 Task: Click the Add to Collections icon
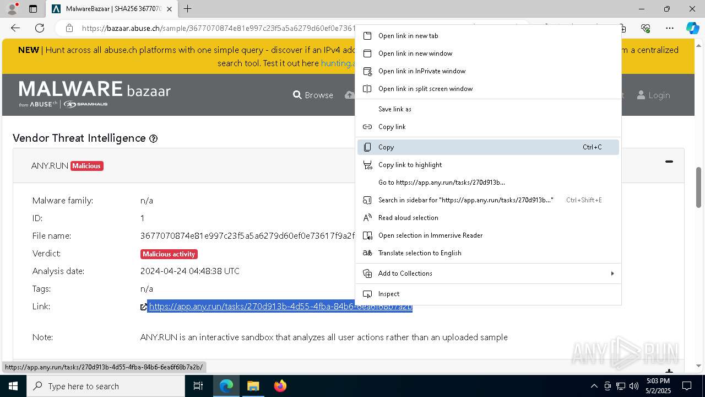click(367, 273)
